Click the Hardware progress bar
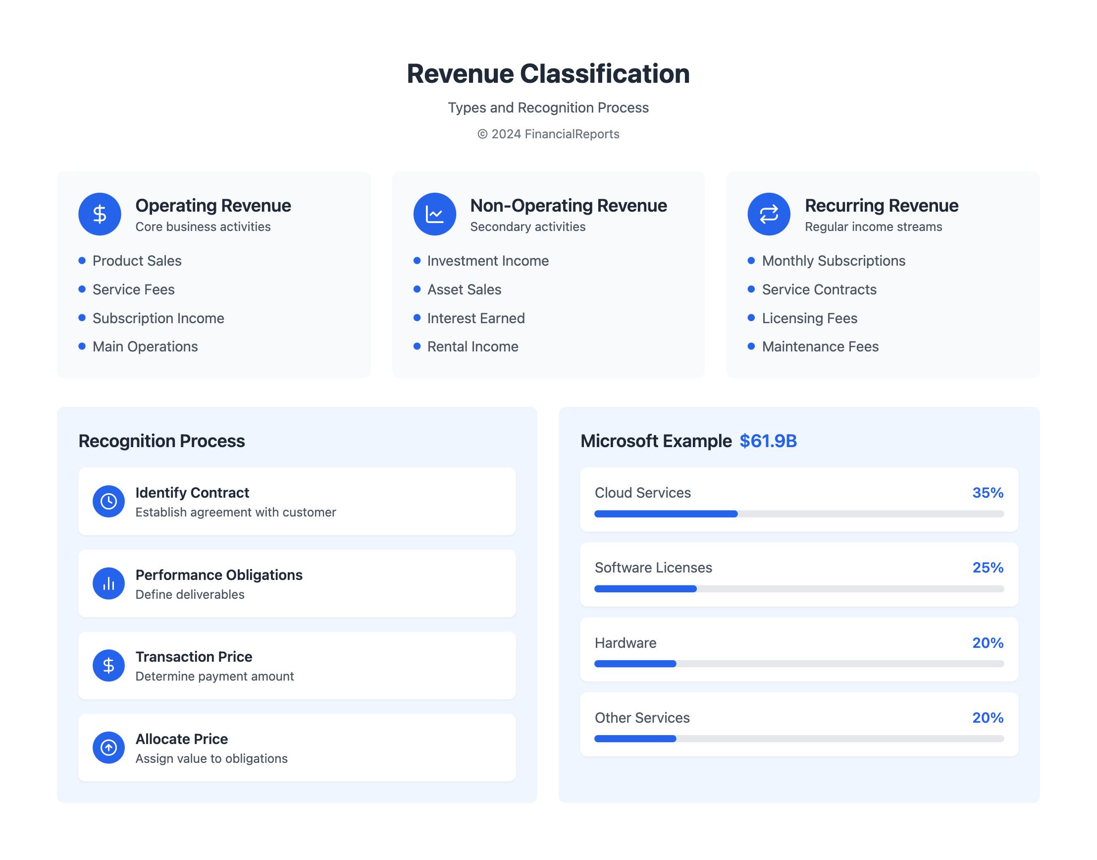The width and height of the screenshot is (1097, 860). (799, 664)
